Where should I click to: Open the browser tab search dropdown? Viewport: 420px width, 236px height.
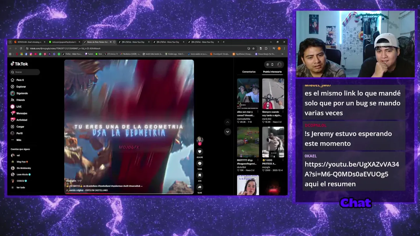point(10,42)
